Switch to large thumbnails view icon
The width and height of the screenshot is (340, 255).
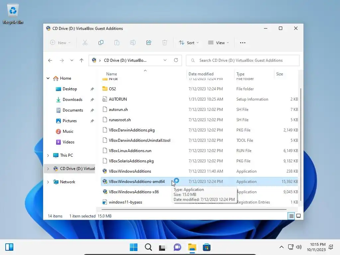tap(298, 216)
